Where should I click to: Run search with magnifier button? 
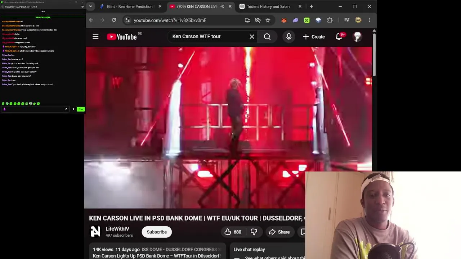pyautogui.click(x=267, y=37)
